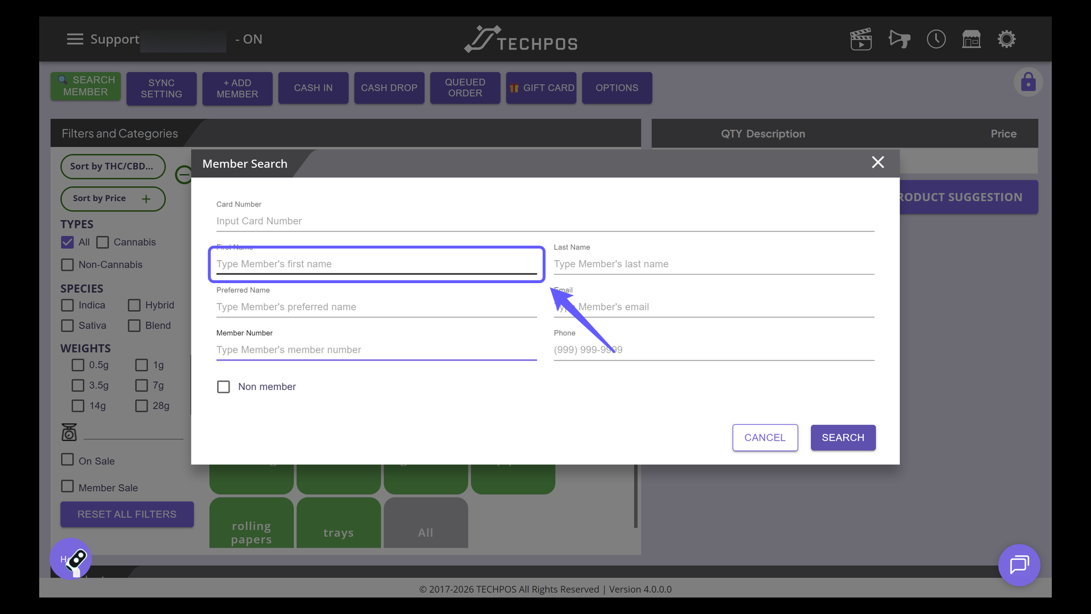This screenshot has height=614, width=1091.
Task: Open the clock history icon
Action: coord(936,39)
